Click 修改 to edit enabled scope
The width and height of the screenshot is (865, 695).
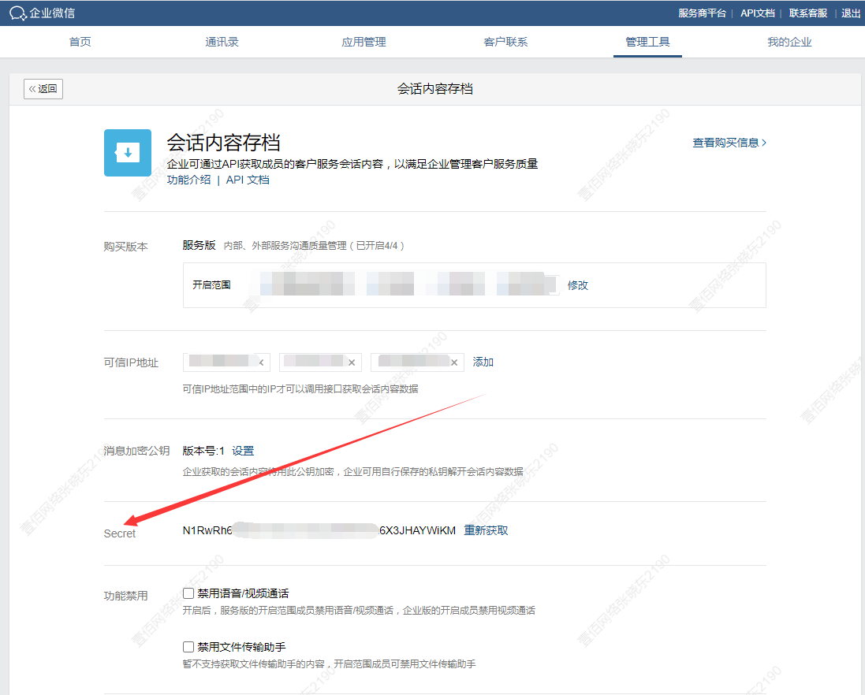coord(578,285)
